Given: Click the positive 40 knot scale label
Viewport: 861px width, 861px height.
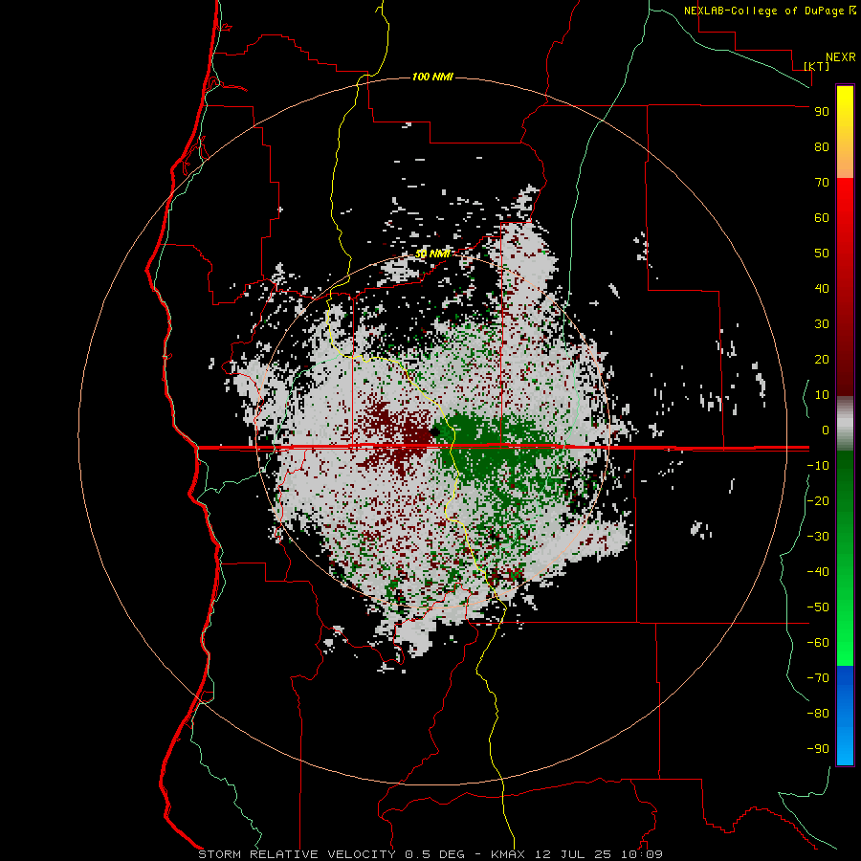Looking at the screenshot, I should coord(822,289).
